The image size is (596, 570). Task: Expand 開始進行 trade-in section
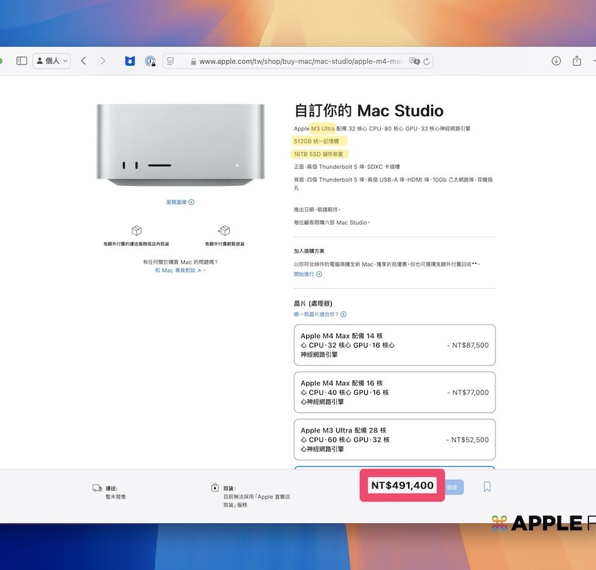[308, 274]
